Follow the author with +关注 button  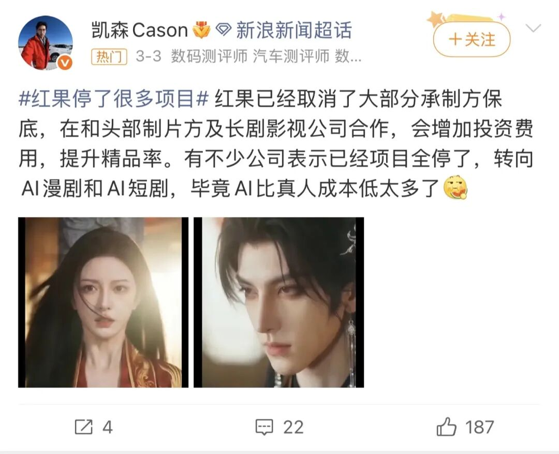pos(472,39)
